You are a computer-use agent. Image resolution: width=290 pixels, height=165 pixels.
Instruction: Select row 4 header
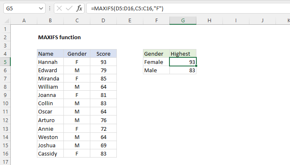5,54
